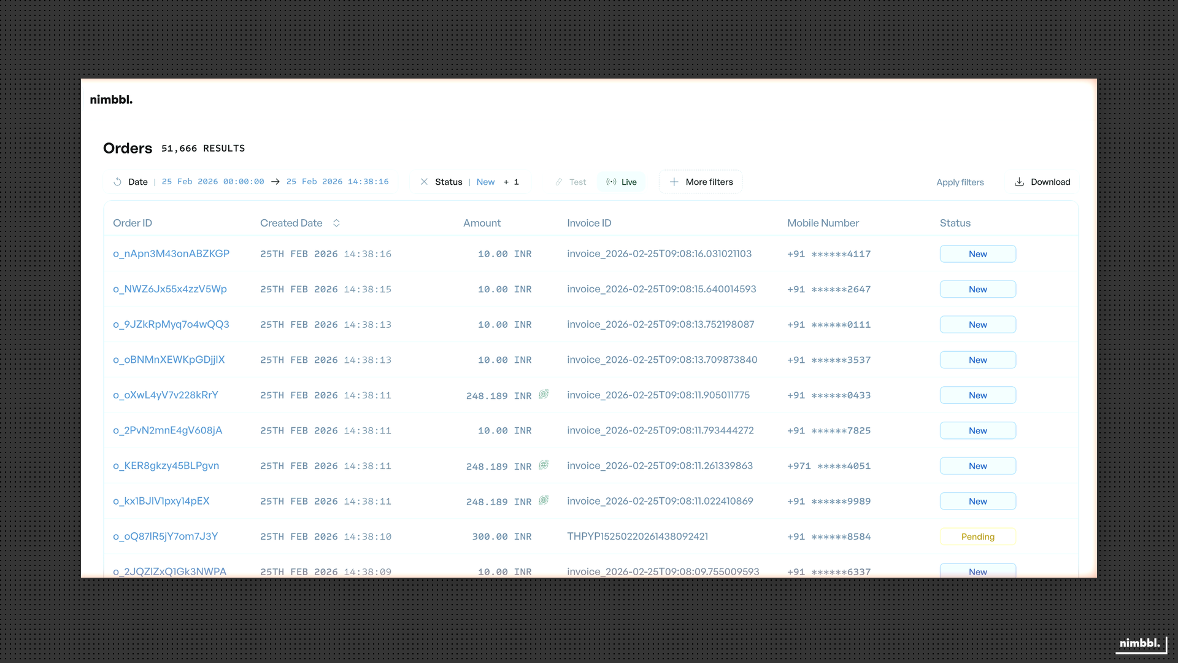Switch to Test mode
Screen dimensions: 1178x663
tap(577, 182)
